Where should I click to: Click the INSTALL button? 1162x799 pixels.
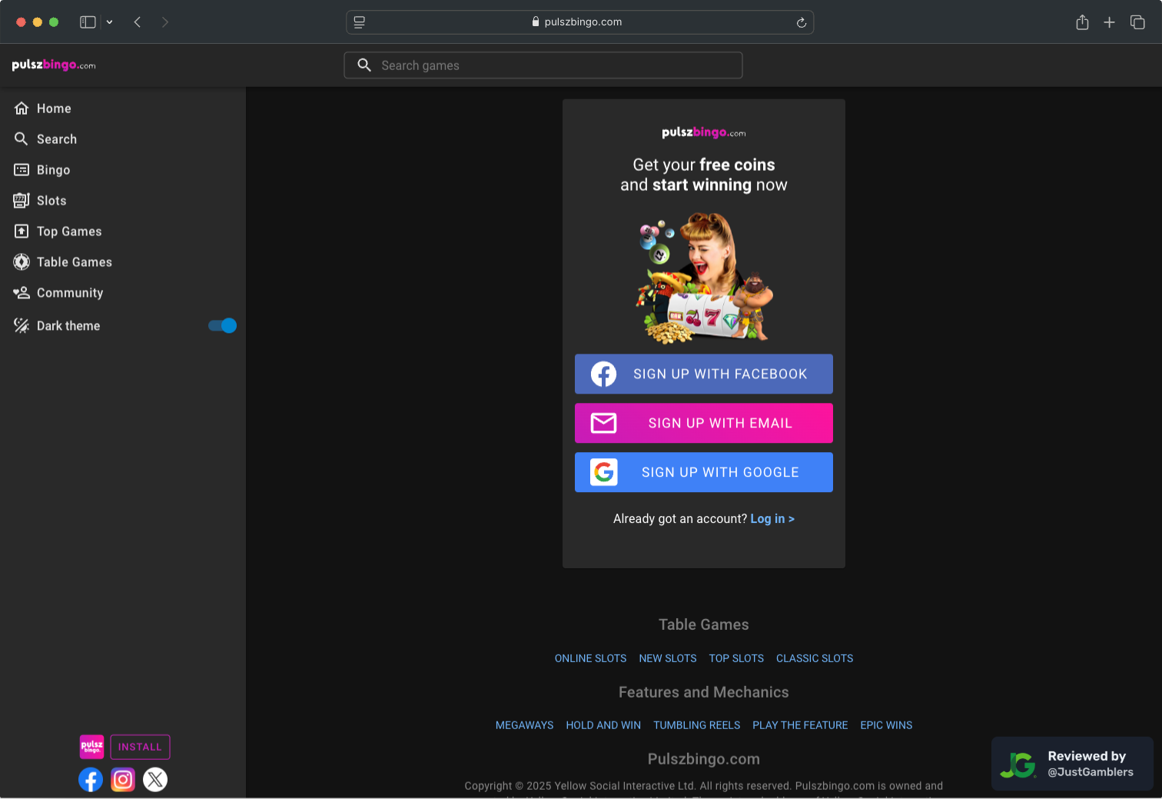140,747
